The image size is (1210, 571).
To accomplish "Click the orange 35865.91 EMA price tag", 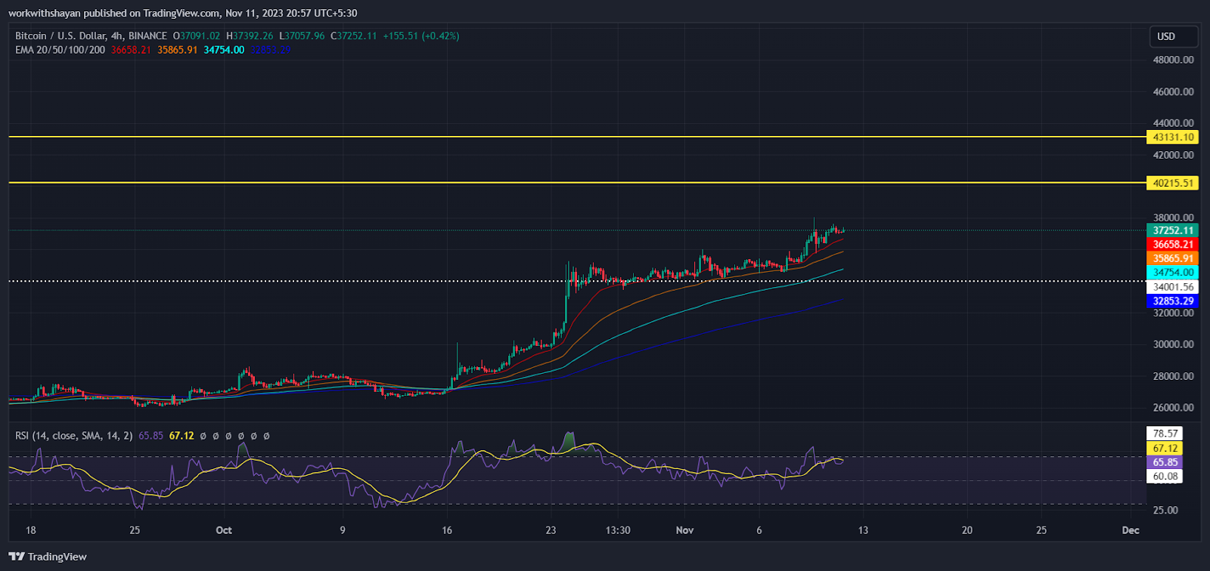I will 1172,258.
